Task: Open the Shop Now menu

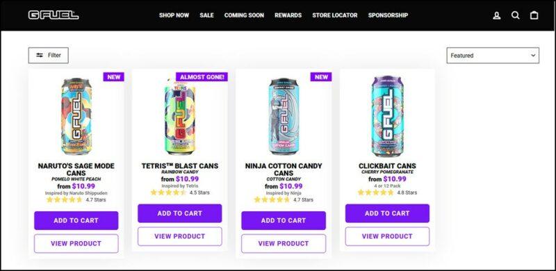Action: (x=174, y=15)
